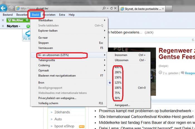
Task: Click the browser Back arrow button
Action: (x=3, y=8)
